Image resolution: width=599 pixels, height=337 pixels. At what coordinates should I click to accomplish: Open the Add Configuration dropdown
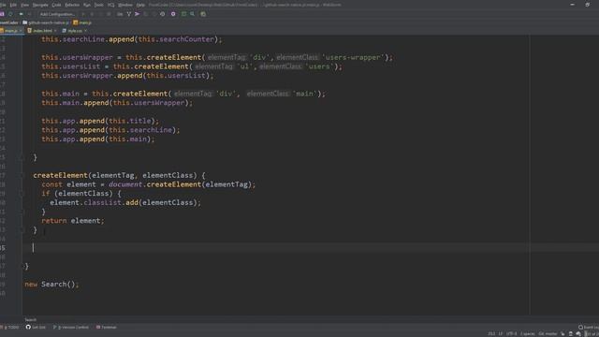[x=57, y=14]
